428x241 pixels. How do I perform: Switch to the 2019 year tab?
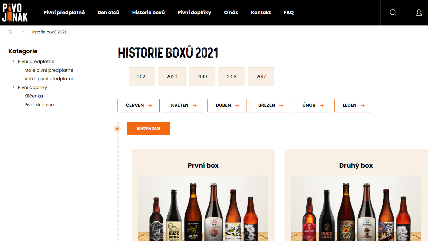202,77
